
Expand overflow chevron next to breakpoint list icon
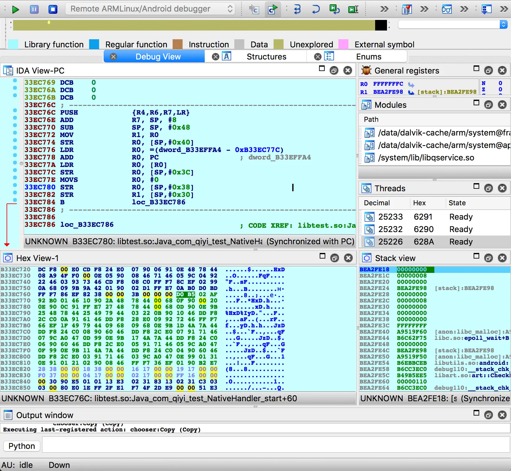[424, 9]
